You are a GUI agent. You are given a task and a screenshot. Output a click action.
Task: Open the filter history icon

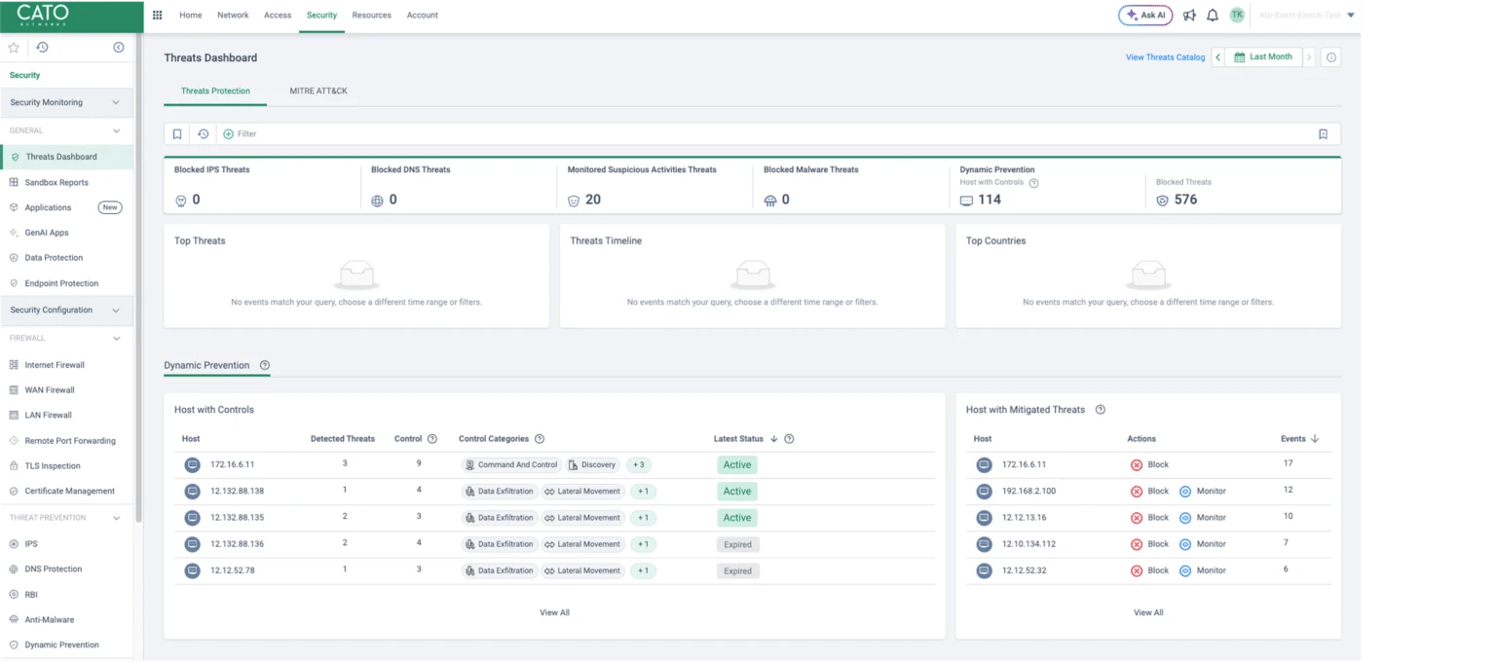click(202, 133)
